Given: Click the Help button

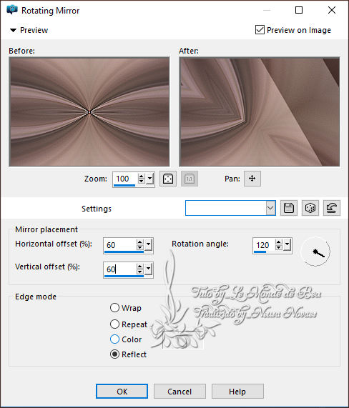Looking at the screenshot, I should (x=237, y=392).
